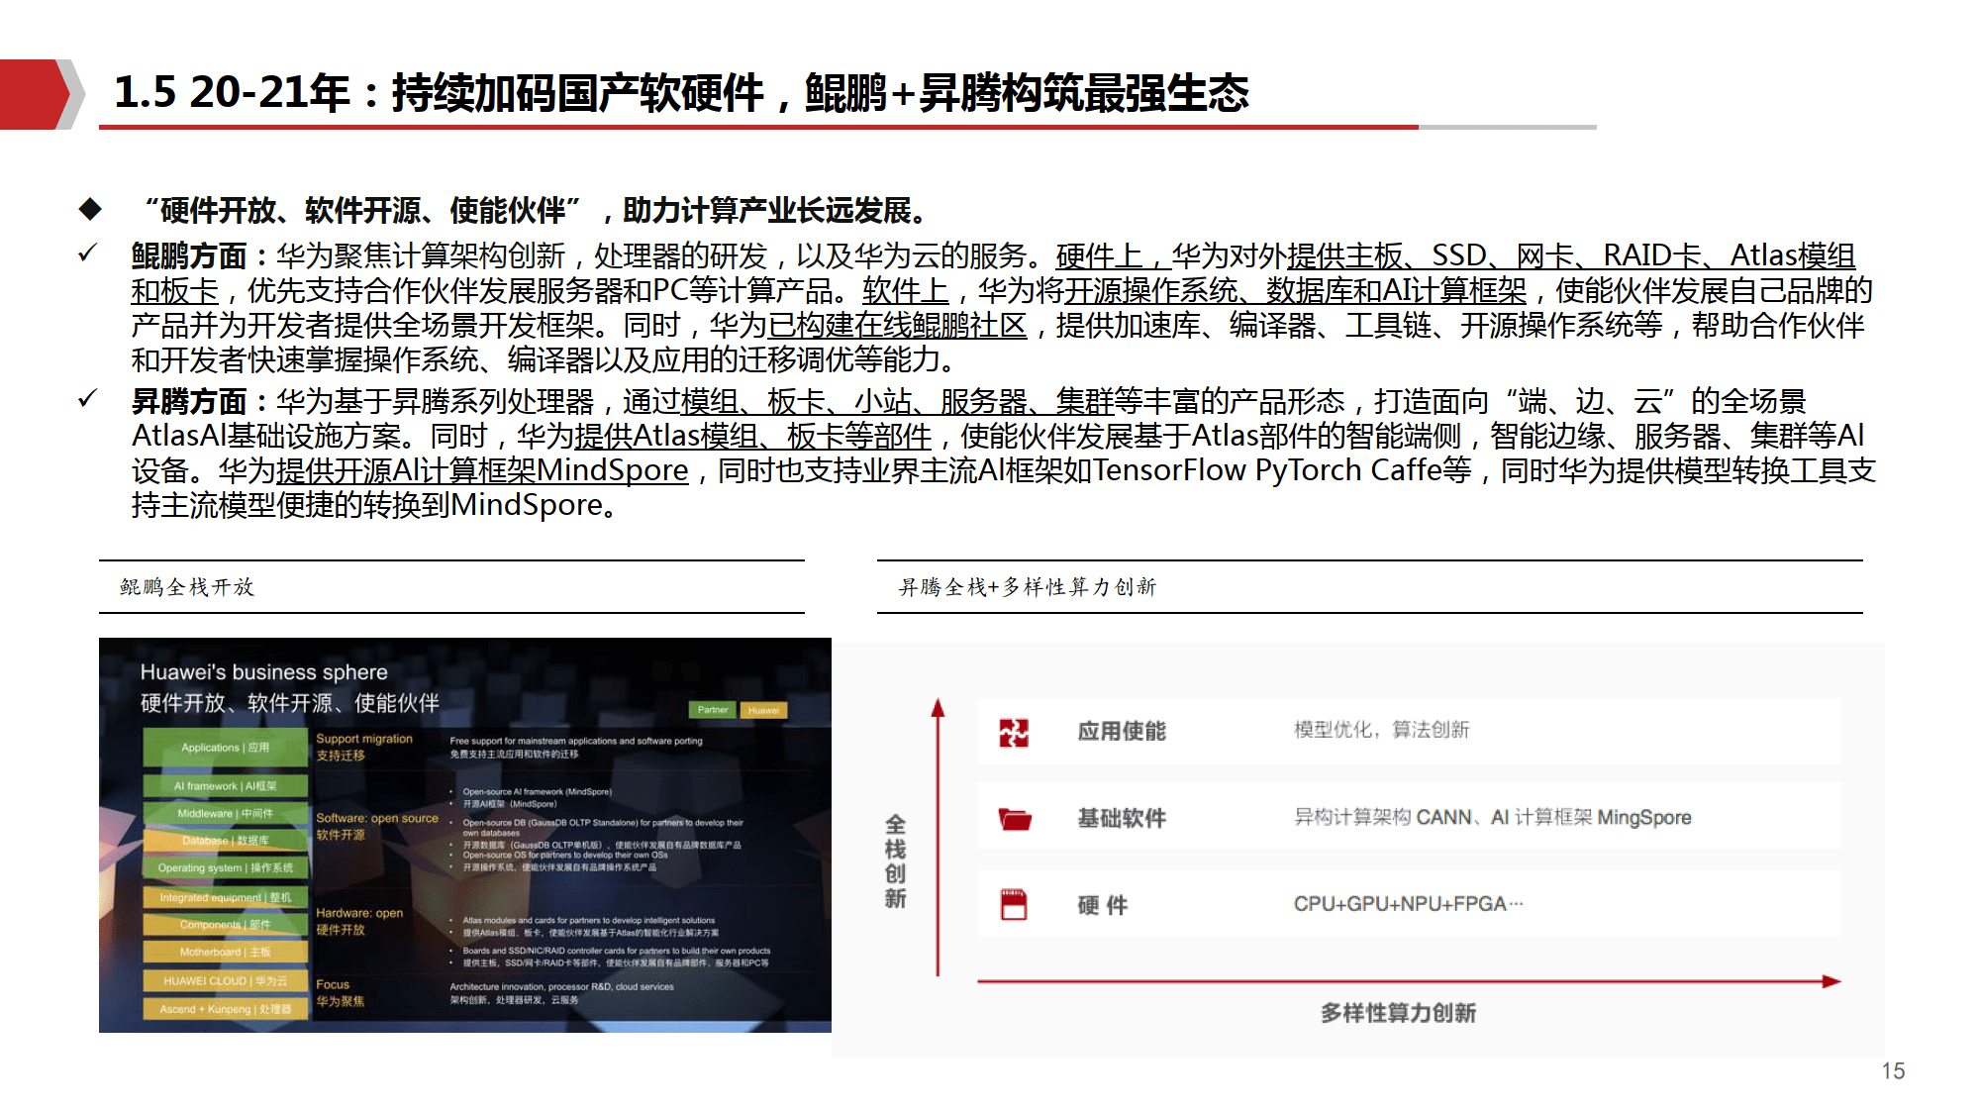Screen dimensions: 1980x1114
Task: Click underlined 提供Atlas模组、板卡等部件
Action: click(x=753, y=437)
